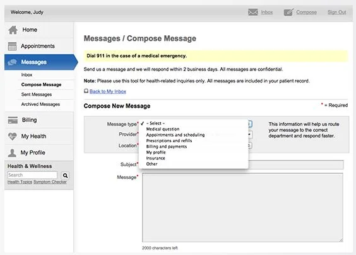Open Sent Messages in the sidebar
The height and width of the screenshot is (255, 356).
(37, 94)
